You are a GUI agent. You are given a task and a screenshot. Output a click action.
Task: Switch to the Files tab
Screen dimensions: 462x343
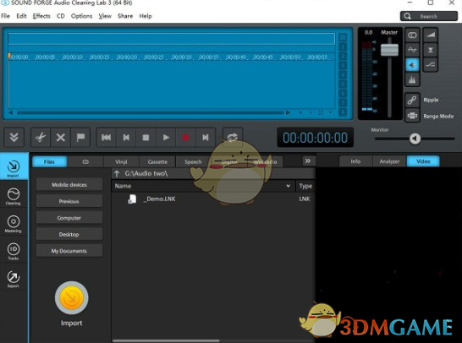pos(49,161)
